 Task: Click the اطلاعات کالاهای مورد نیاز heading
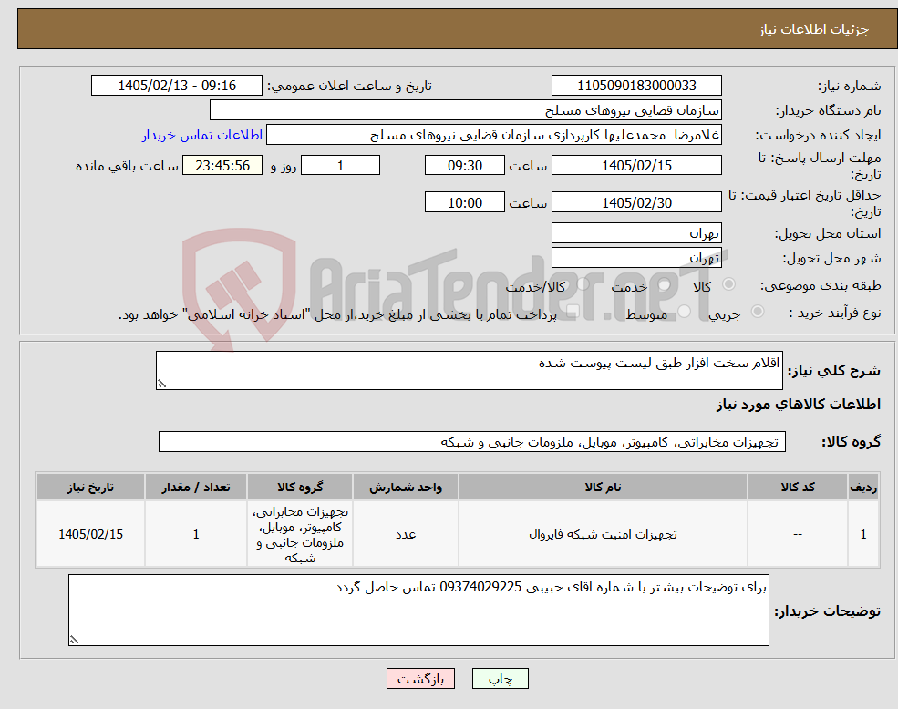[799, 405]
